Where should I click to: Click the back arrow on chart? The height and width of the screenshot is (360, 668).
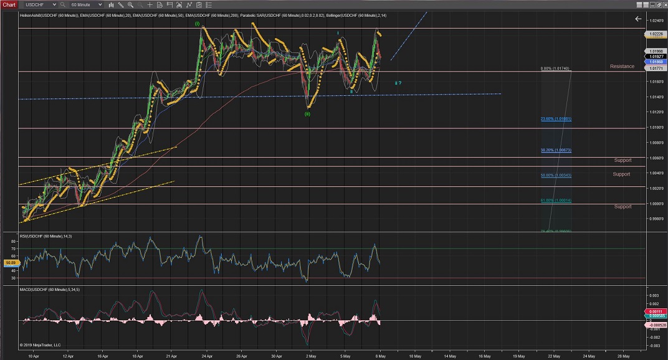click(x=637, y=19)
